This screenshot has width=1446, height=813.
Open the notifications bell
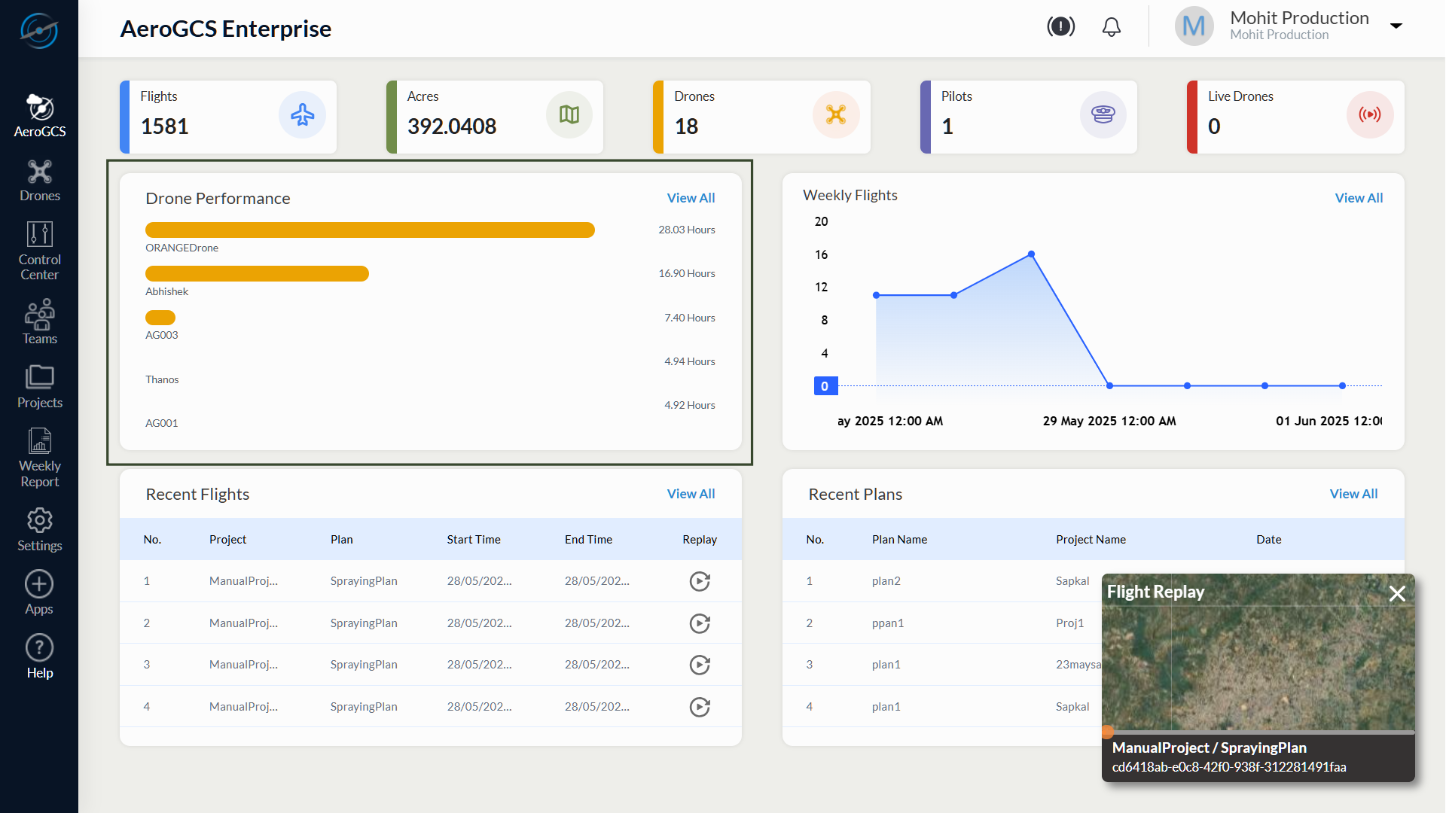pyautogui.click(x=1111, y=27)
